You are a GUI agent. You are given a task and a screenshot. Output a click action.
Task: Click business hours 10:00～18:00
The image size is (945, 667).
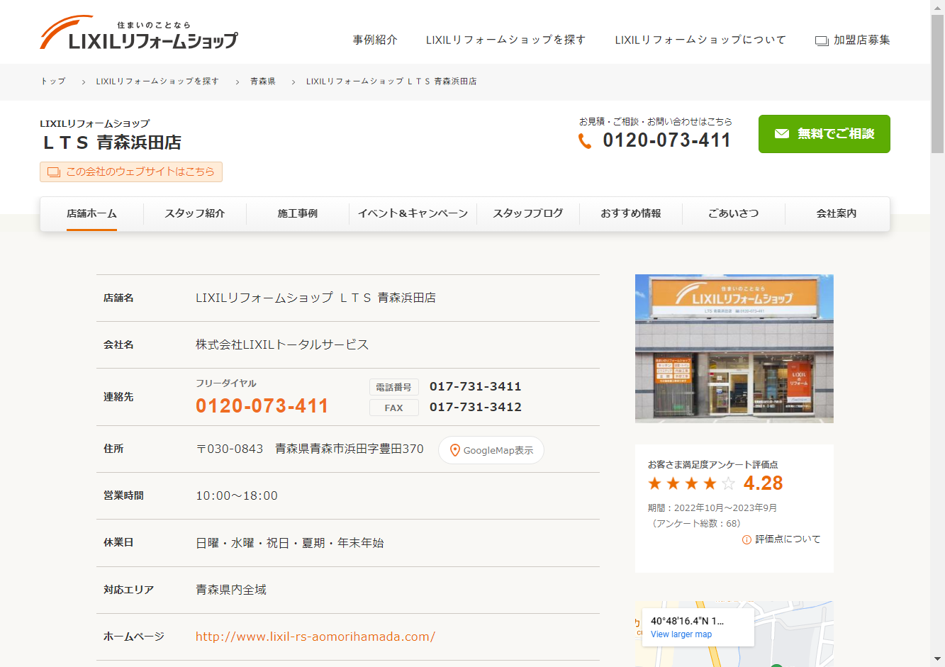[237, 495]
